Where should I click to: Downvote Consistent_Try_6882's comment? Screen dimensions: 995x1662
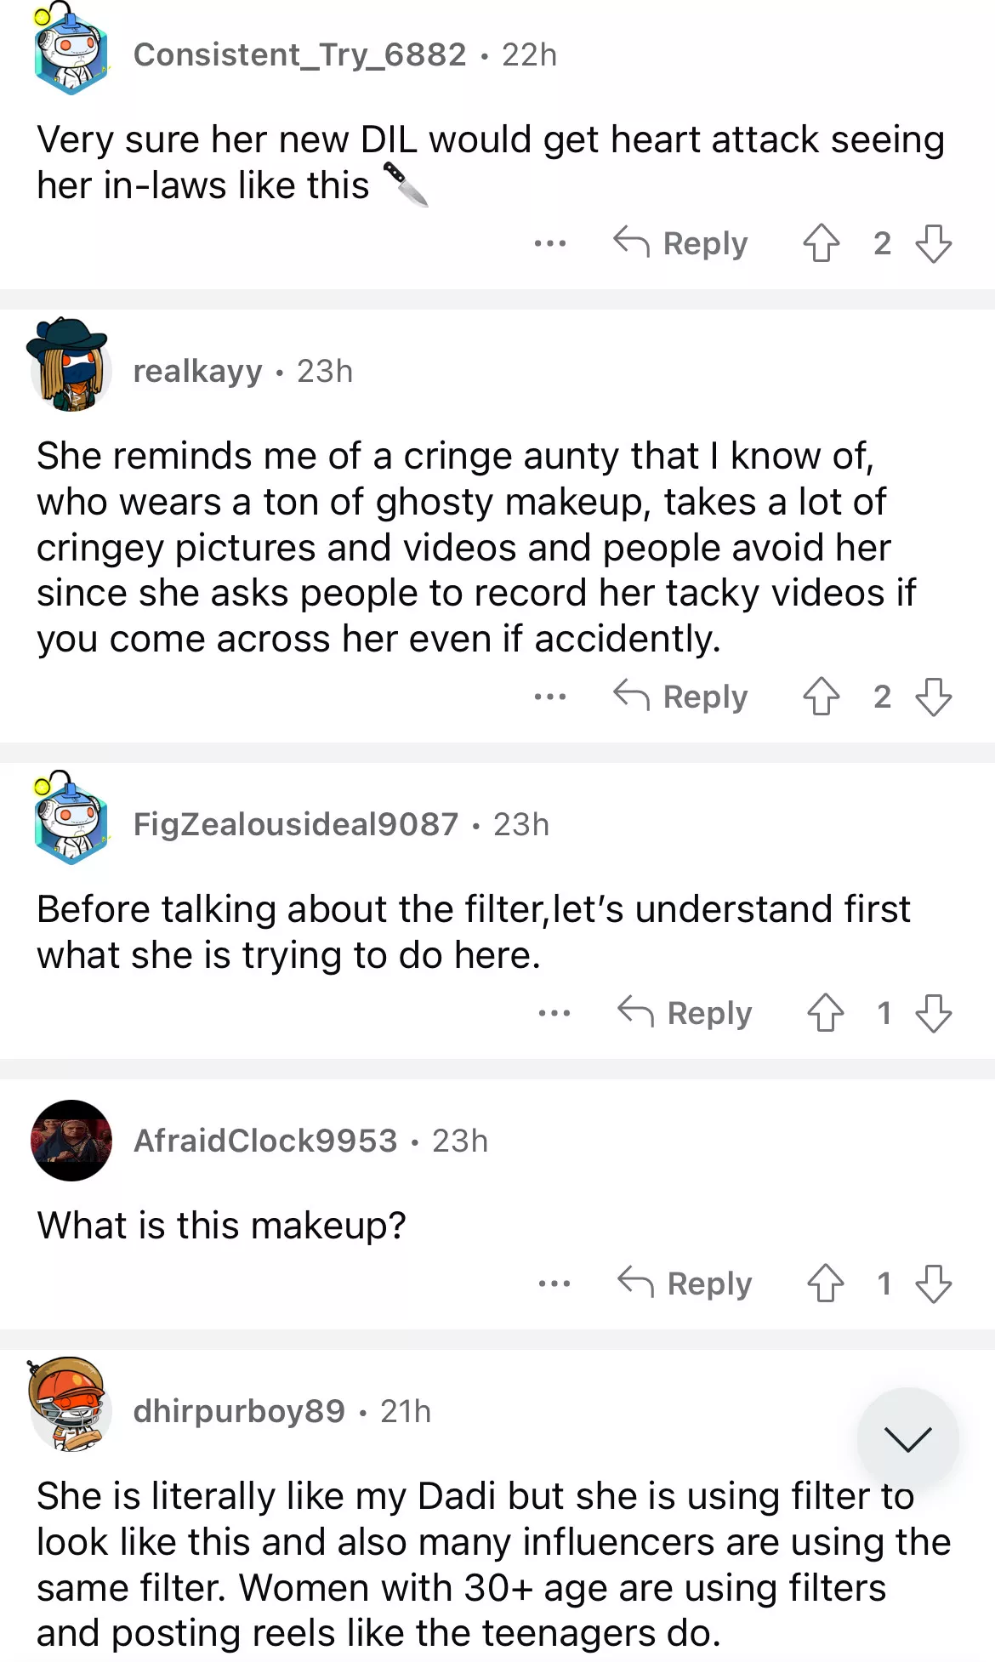933,243
